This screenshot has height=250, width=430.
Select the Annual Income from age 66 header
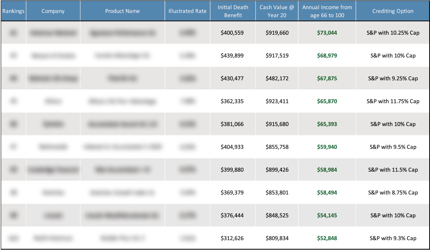327,11
